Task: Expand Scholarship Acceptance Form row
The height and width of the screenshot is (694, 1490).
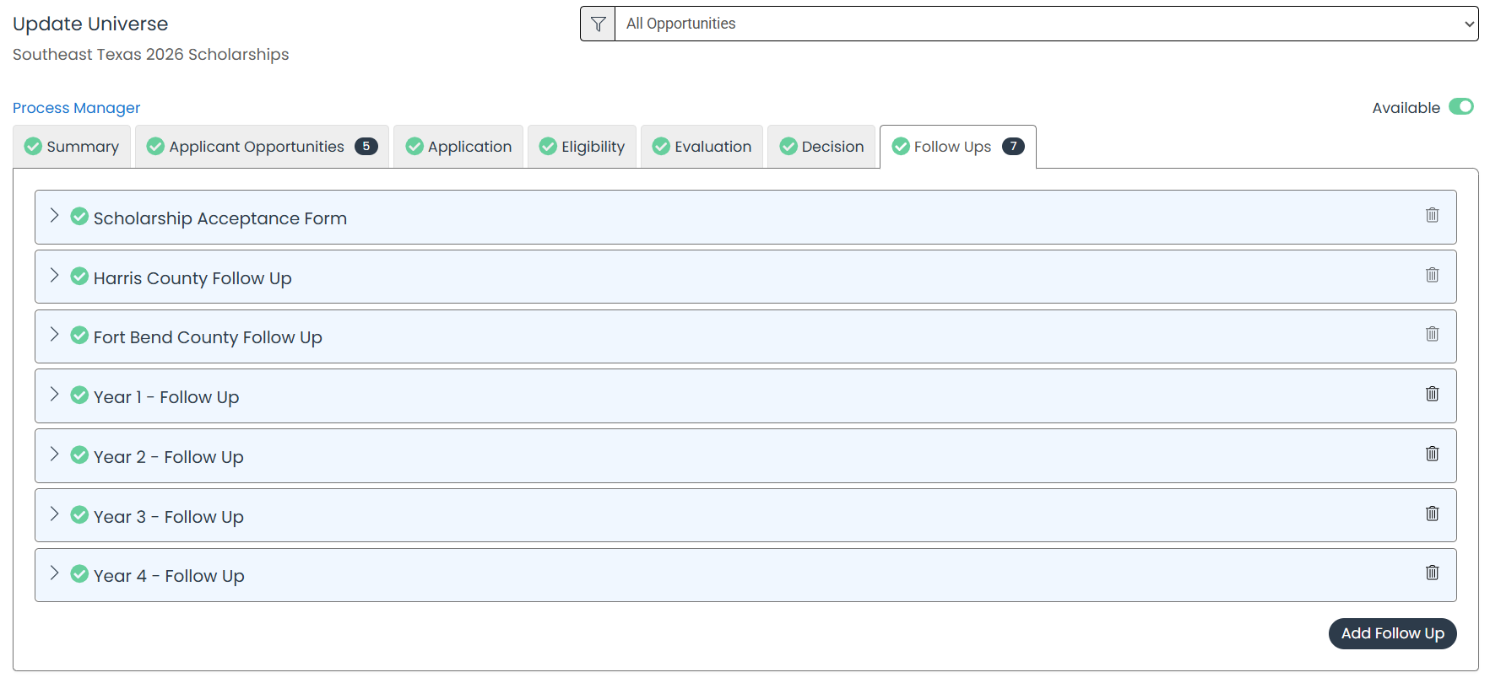Action: coord(54,216)
